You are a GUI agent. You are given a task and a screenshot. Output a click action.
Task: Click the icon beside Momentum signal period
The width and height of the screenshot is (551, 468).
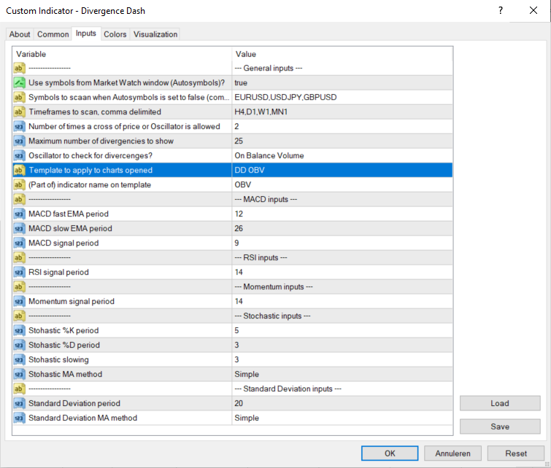20,302
